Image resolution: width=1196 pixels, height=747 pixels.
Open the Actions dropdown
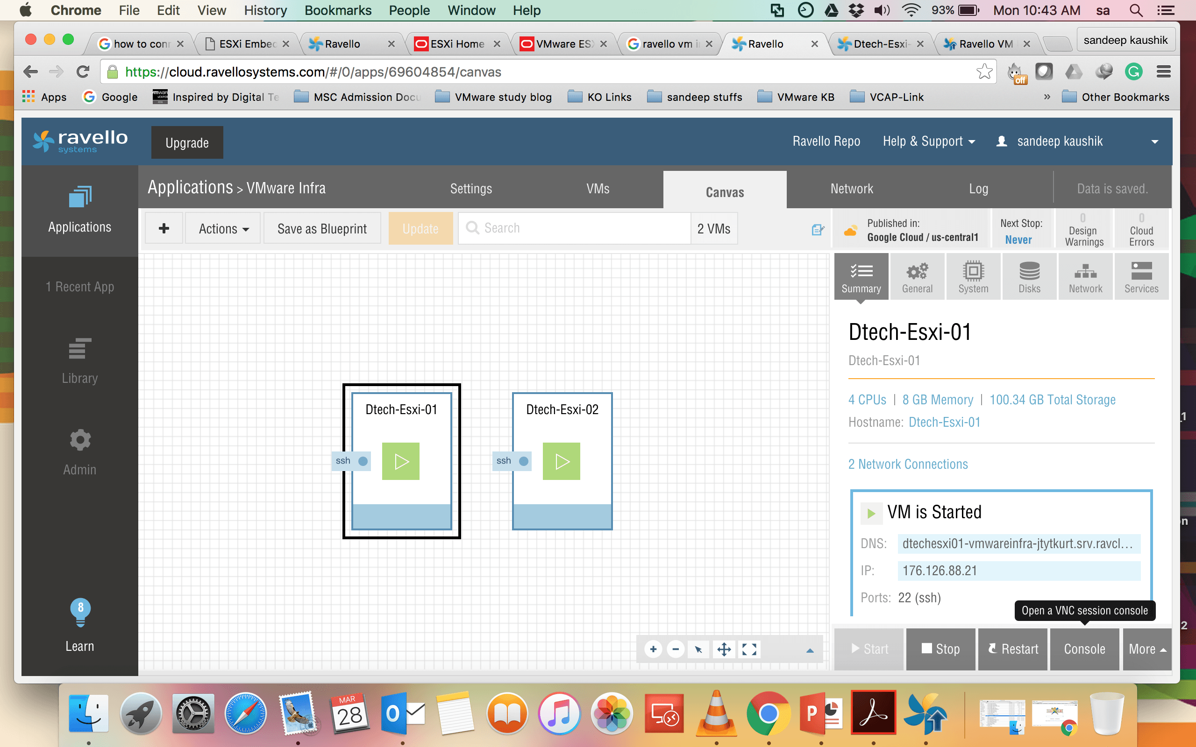[x=222, y=228]
